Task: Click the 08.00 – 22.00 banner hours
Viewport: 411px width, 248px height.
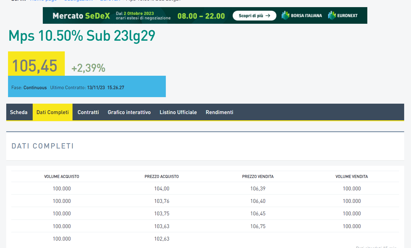Action: coord(201,16)
